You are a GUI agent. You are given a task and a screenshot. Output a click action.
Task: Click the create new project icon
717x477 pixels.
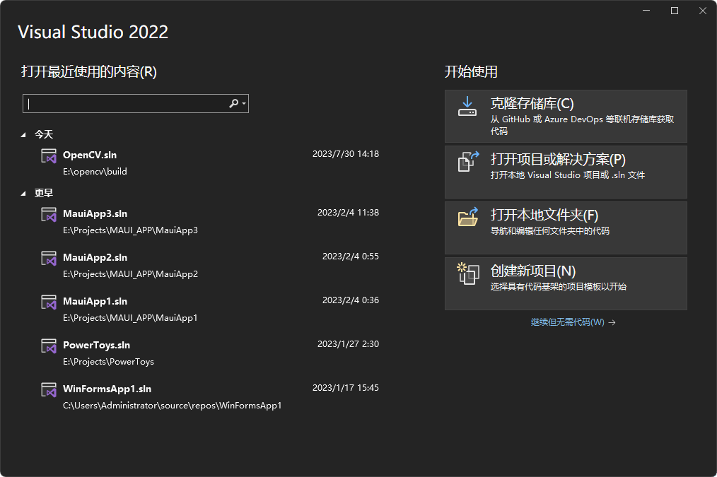coord(468,273)
